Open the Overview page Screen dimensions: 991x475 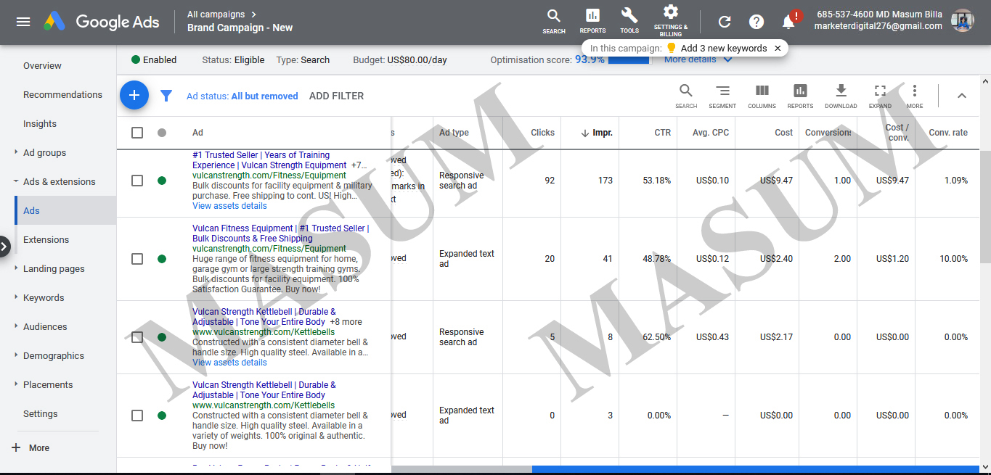(x=42, y=66)
